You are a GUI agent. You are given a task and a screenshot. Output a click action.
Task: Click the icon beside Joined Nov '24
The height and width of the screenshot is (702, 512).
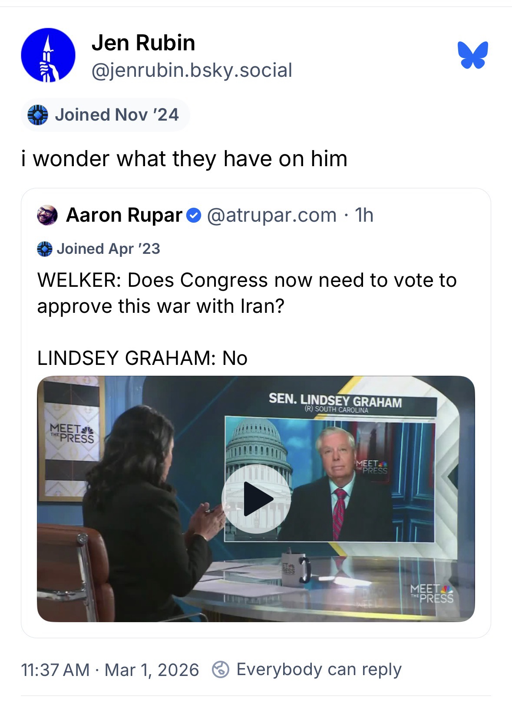point(37,115)
